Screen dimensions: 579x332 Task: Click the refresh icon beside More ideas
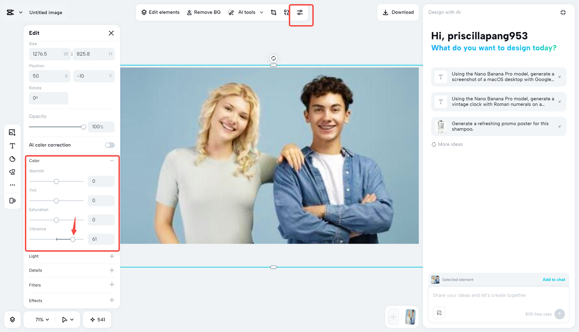pyautogui.click(x=434, y=145)
